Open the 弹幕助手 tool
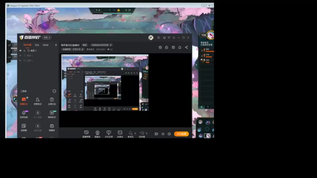Image resolution: width=317 pixels, height=178 pixels. [x=24, y=101]
